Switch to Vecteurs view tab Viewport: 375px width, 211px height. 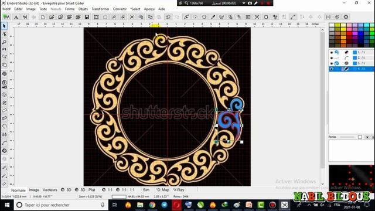pos(50,190)
